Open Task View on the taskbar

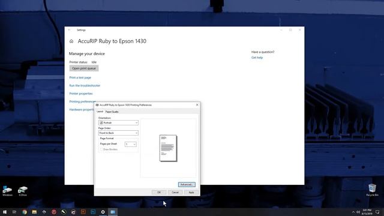14,212
